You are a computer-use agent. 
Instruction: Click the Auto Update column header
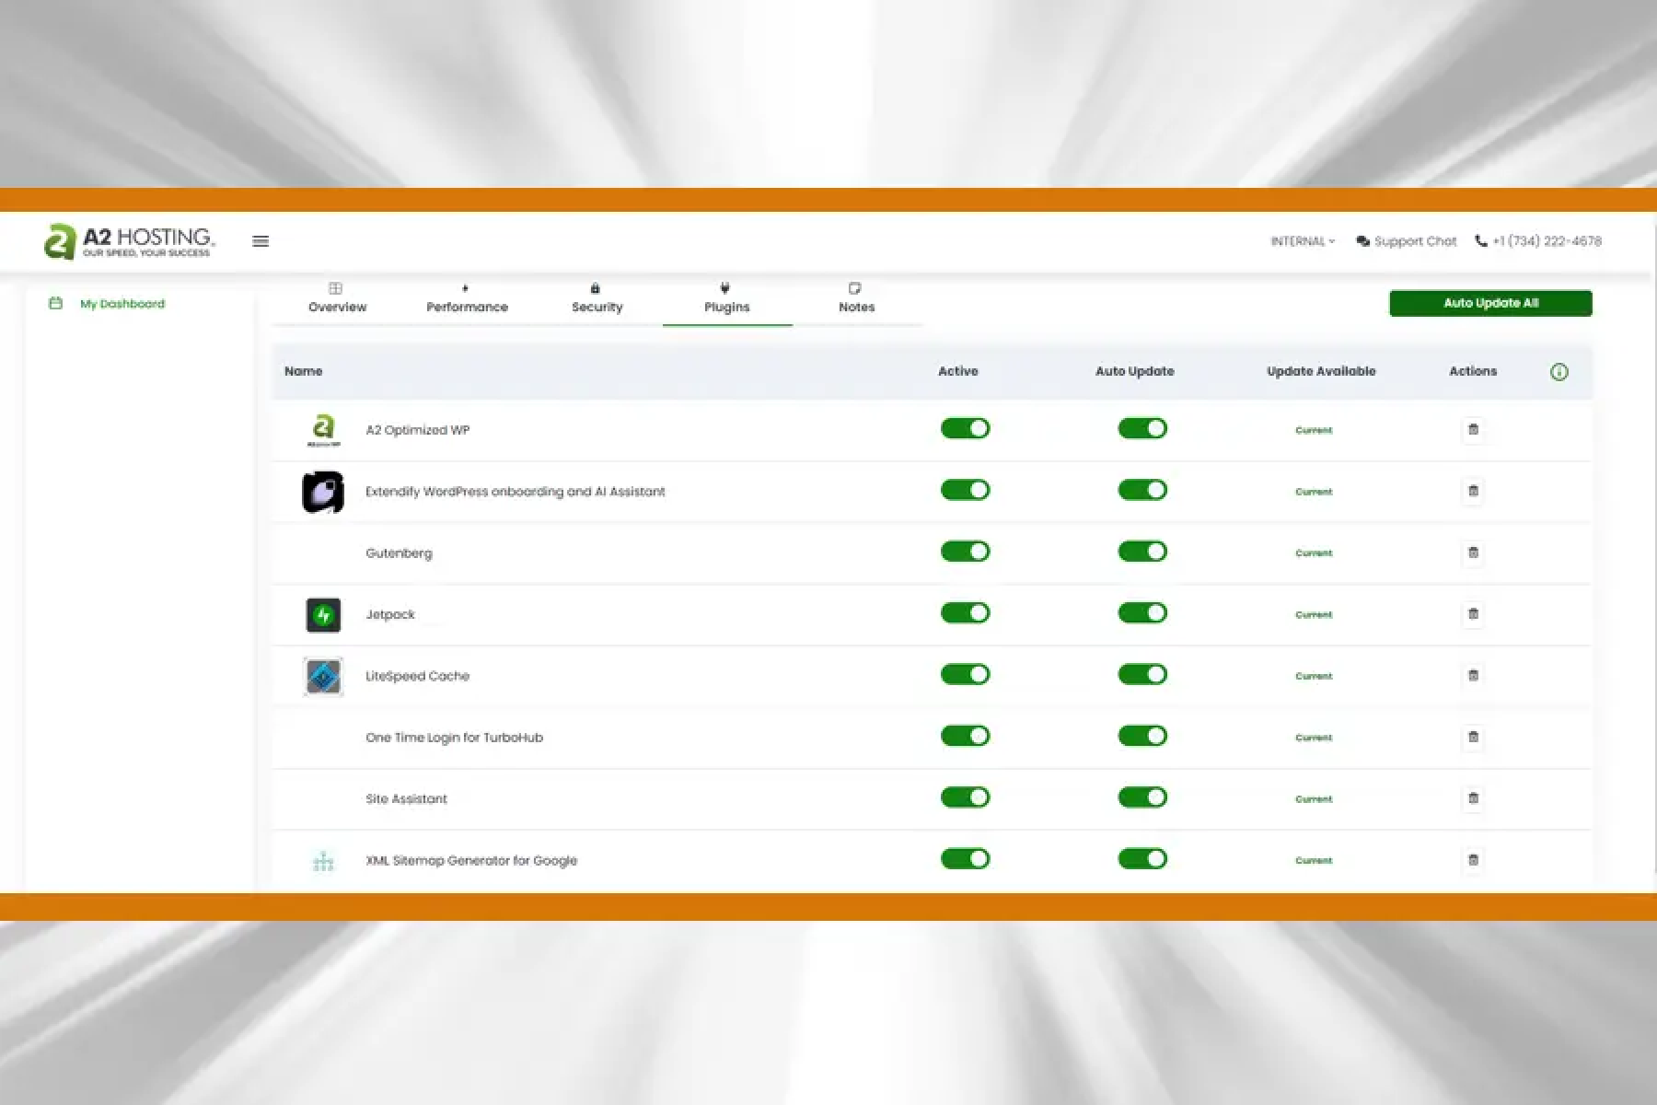(x=1134, y=371)
